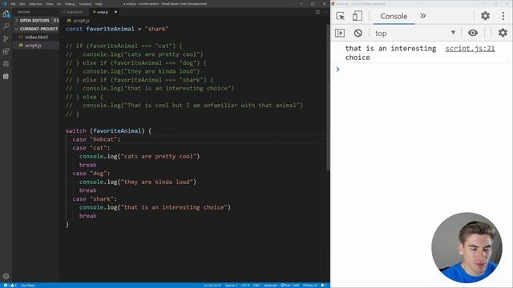Image resolution: width=513 pixels, height=288 pixels.
Task: Open index.html in the explorer tree
Action: (36, 38)
